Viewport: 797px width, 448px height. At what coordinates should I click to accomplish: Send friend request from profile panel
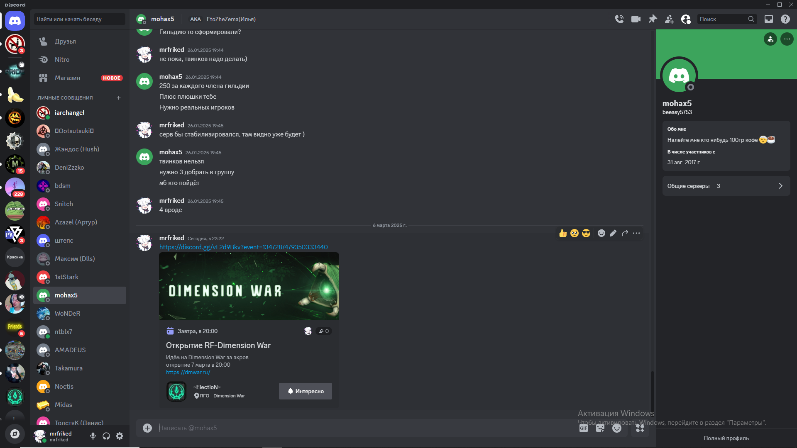click(x=770, y=39)
